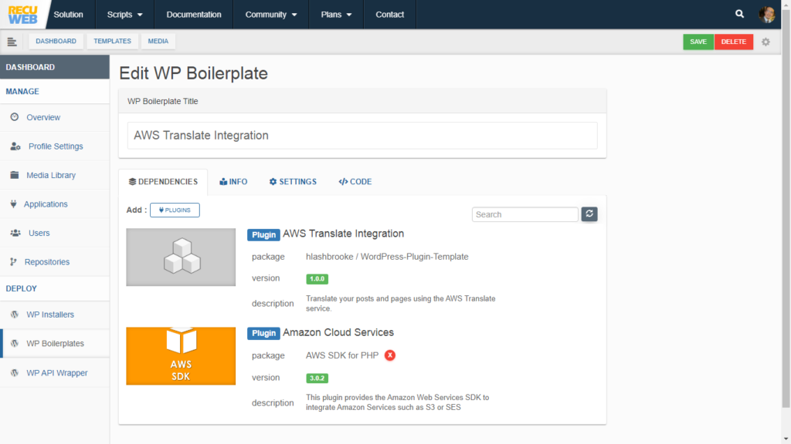Click the refresh icon next to Search
Screen dimensions: 791x444
tap(589, 214)
